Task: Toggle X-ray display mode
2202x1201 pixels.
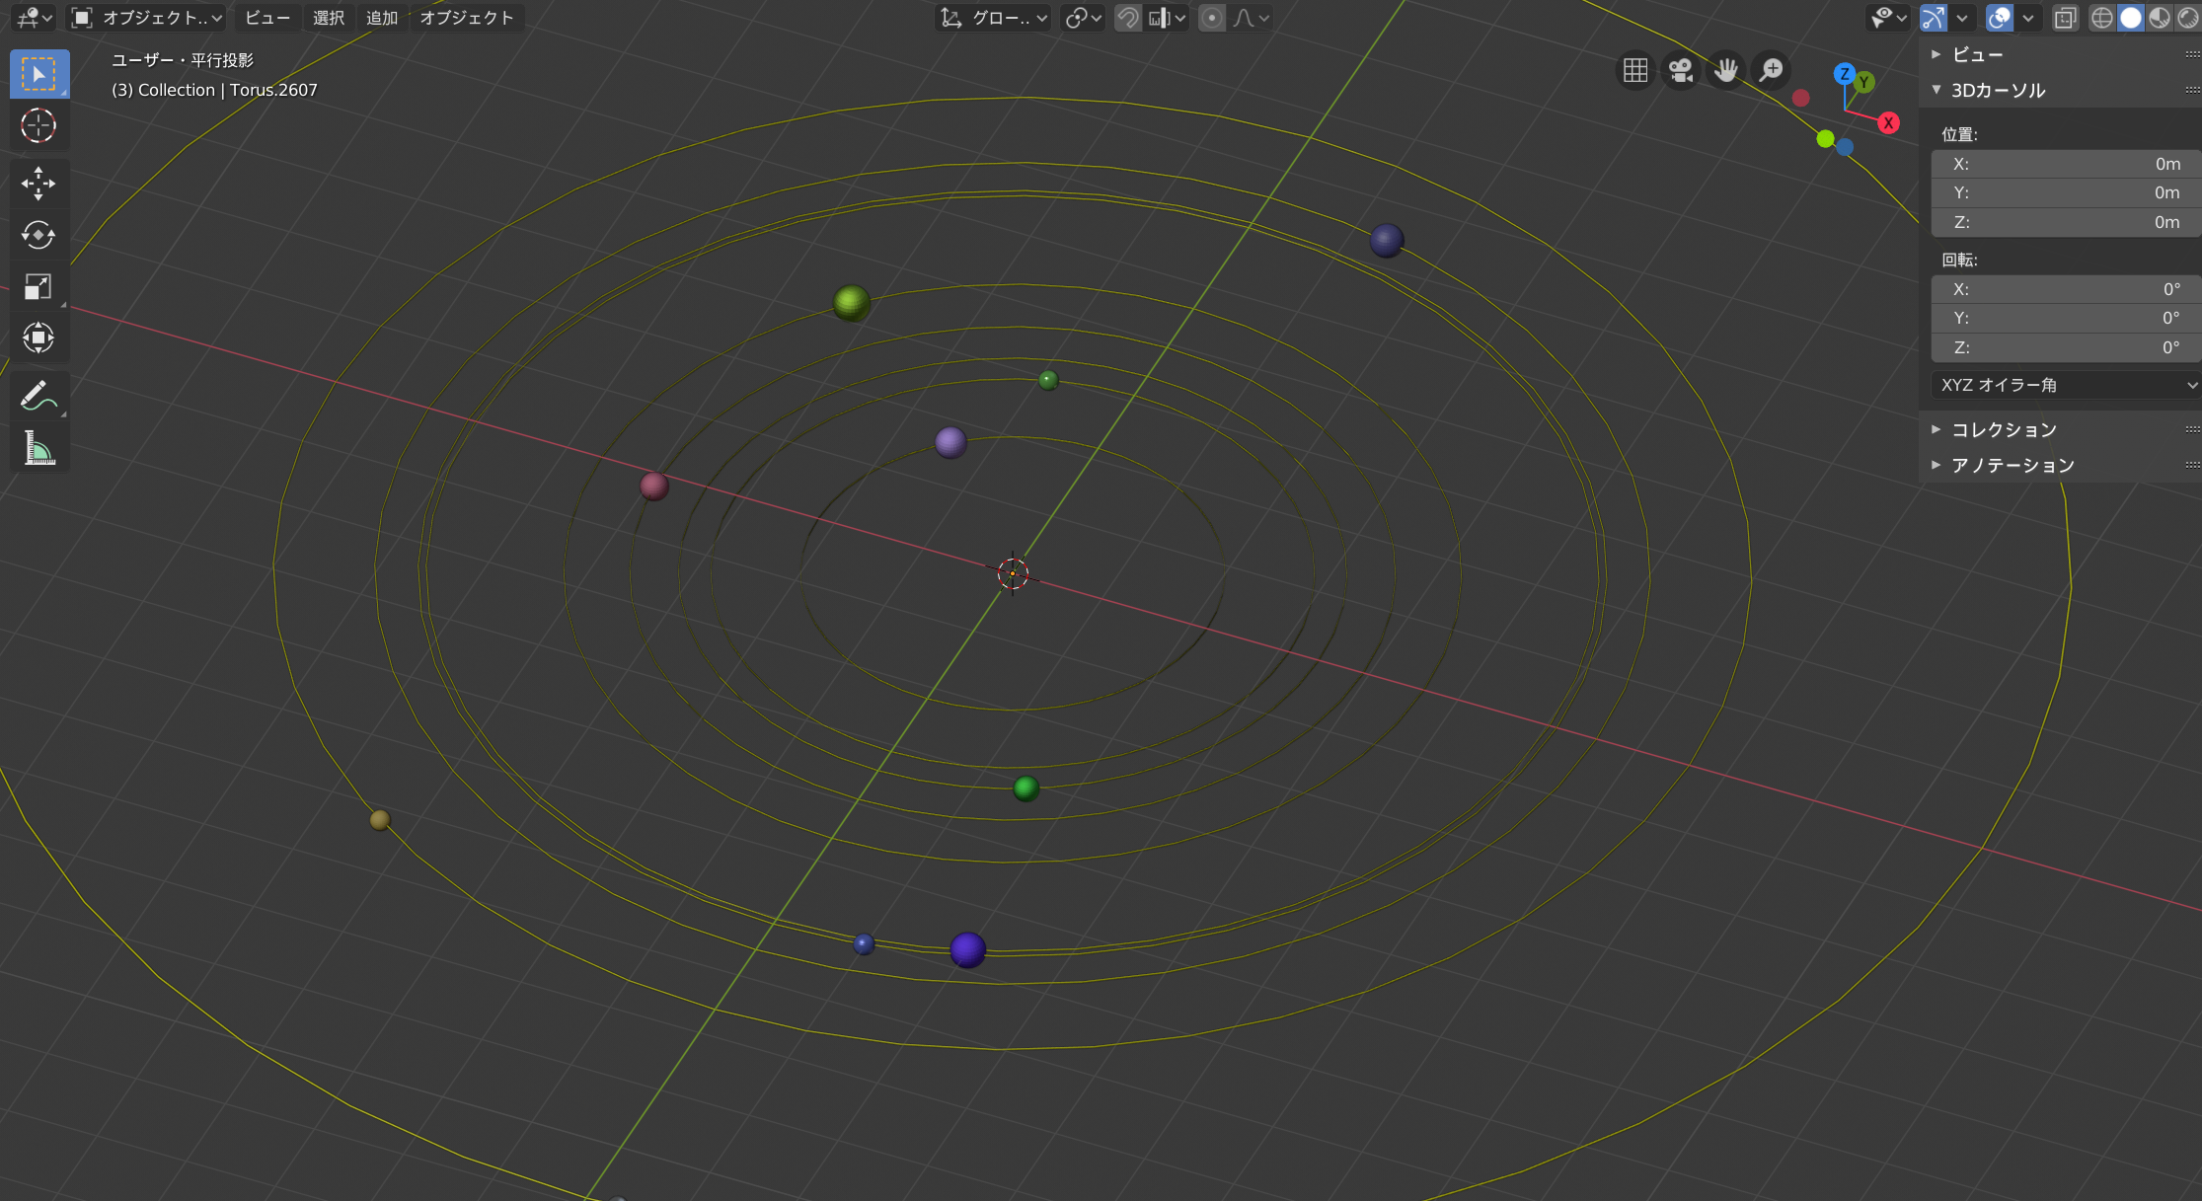Action: [2065, 18]
